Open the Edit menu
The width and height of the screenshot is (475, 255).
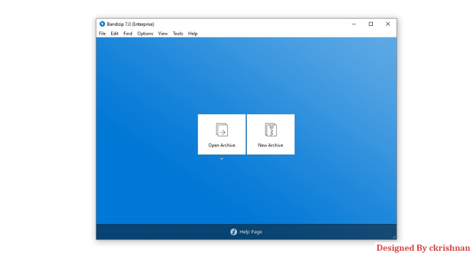115,34
